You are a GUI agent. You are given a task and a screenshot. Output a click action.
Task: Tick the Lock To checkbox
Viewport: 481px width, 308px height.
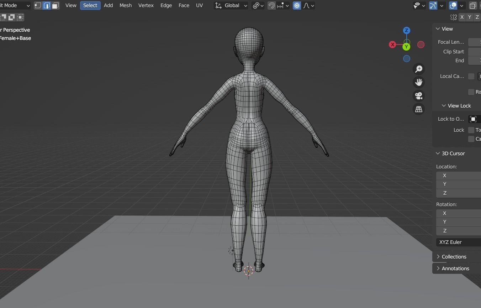click(x=471, y=130)
